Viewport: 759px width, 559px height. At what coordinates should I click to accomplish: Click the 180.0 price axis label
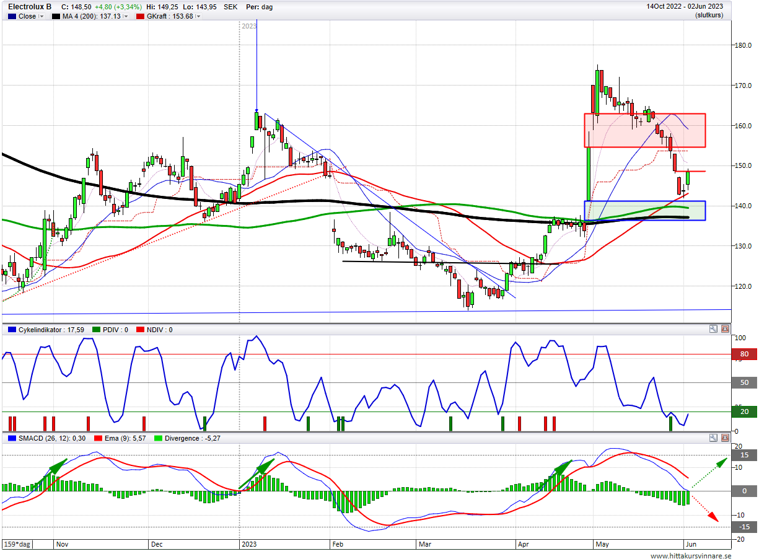pos(744,45)
